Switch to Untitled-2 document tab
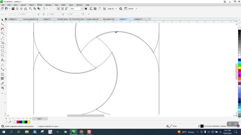The image size is (241, 135). coord(47,19)
